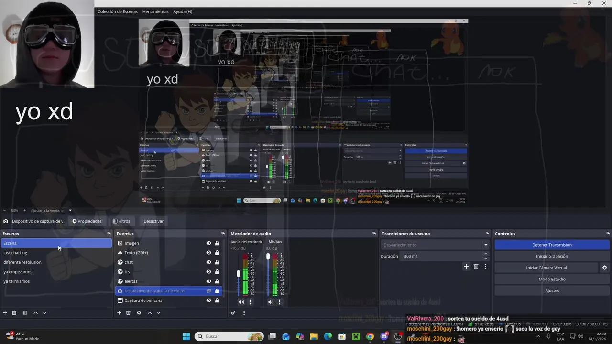The width and height of the screenshot is (612, 344).
Task: Click Audio del escritorio volume slider
Action: (239, 274)
